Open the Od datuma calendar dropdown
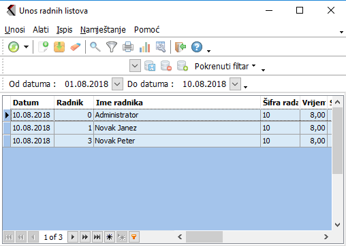Screen dimensions: 346x246 (x=117, y=84)
